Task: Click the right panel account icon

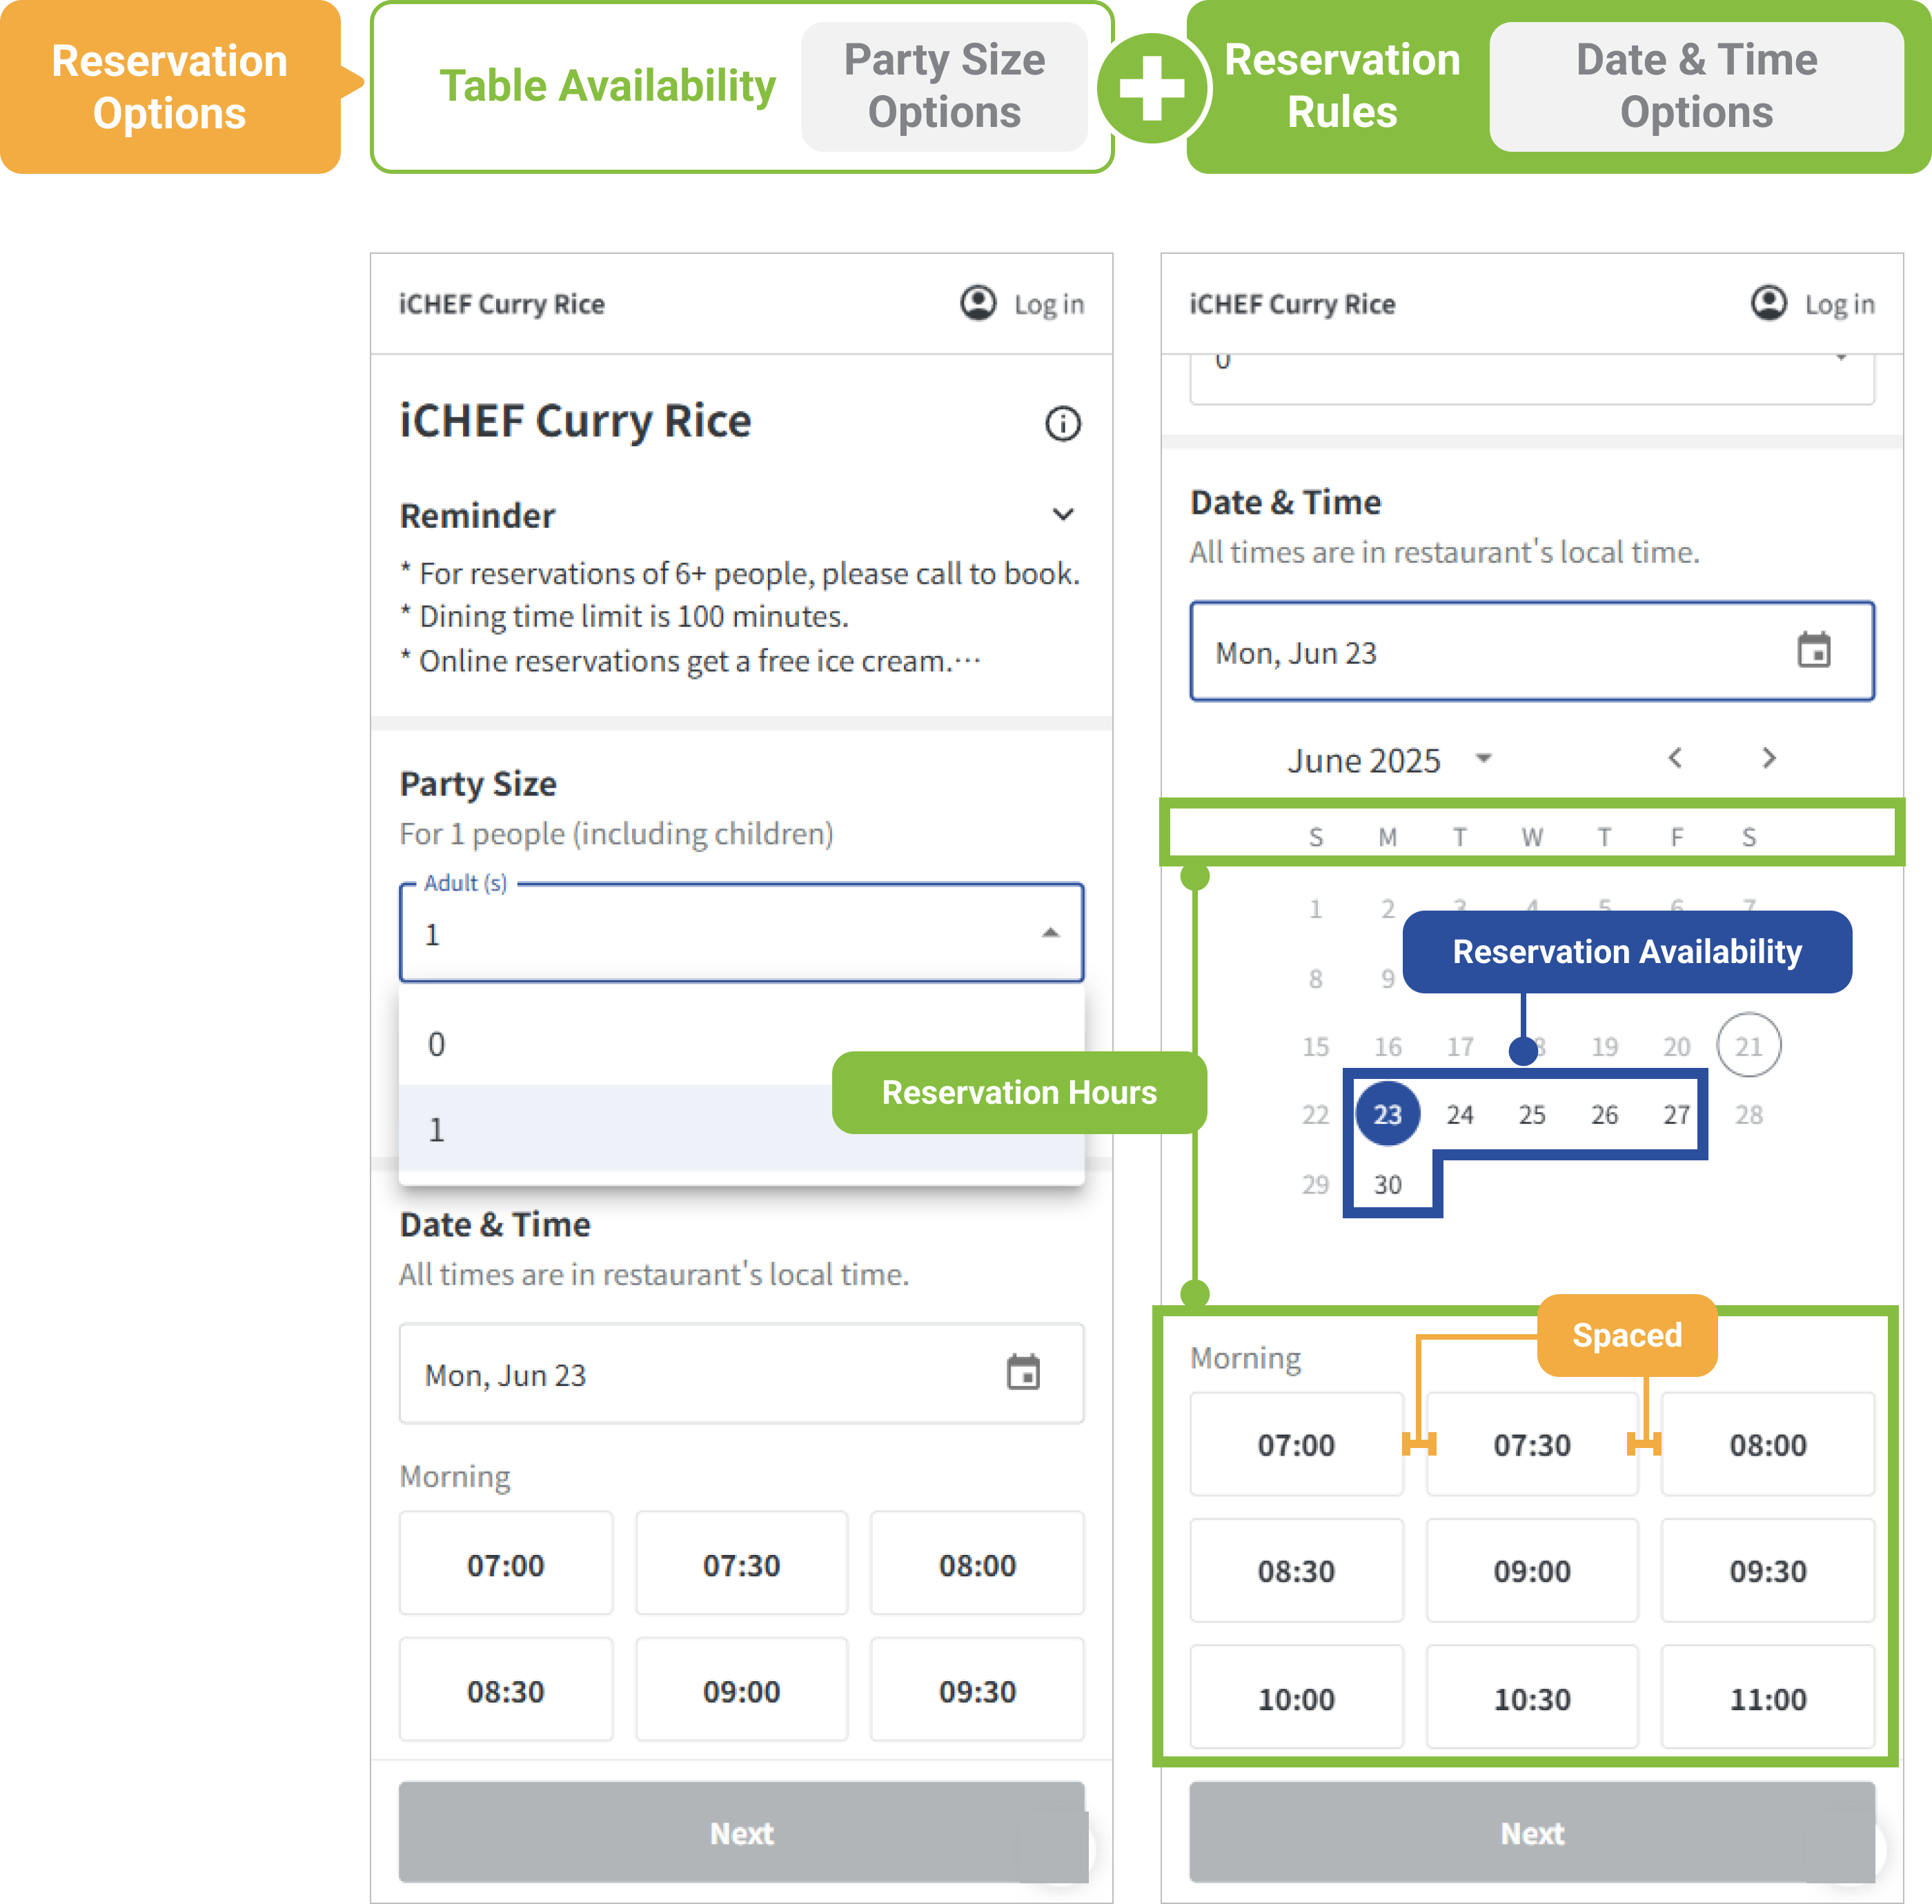Action: pos(1768,303)
